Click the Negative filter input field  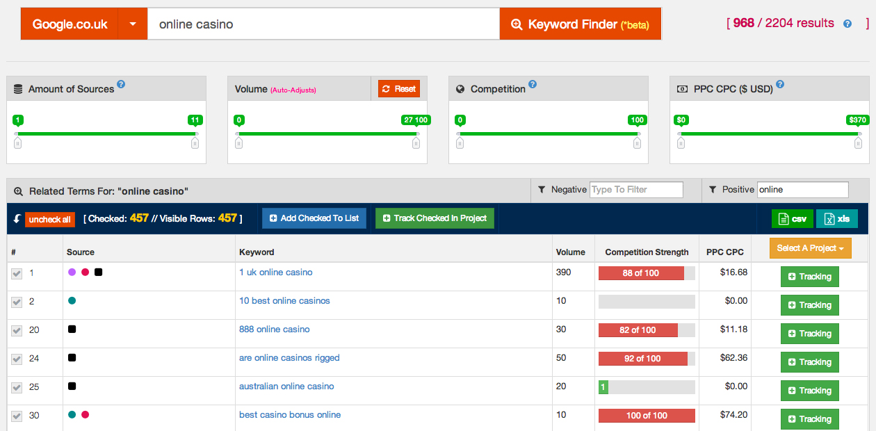point(636,190)
